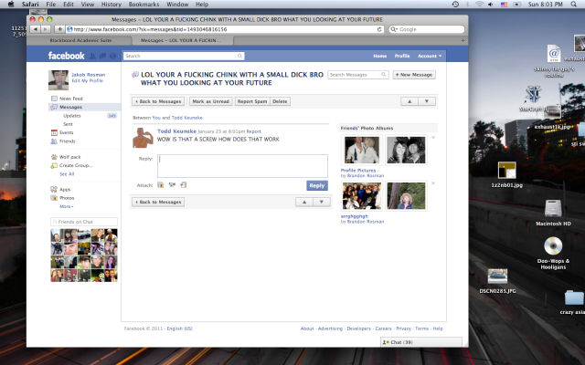Click English (US) in the footer
The image size is (585, 365).
point(179,328)
